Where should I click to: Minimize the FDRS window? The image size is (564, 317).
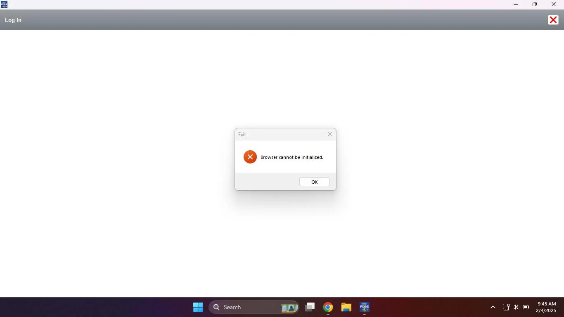(516, 5)
